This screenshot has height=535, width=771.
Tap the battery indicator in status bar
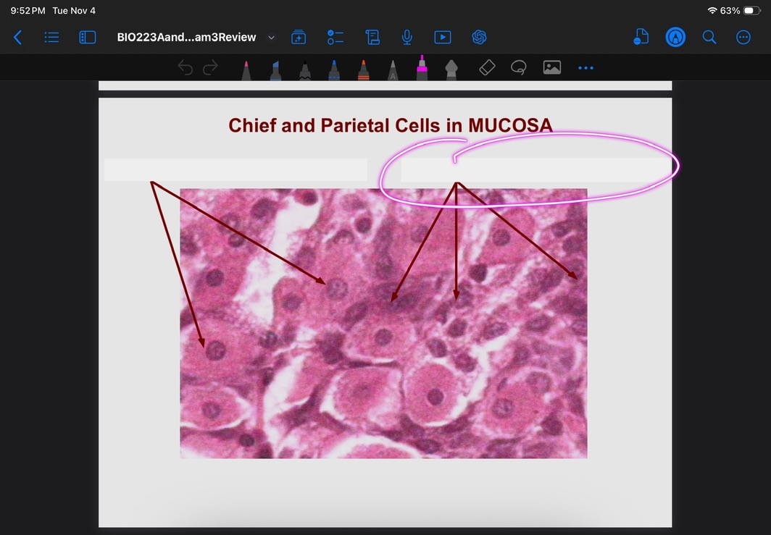(752, 10)
